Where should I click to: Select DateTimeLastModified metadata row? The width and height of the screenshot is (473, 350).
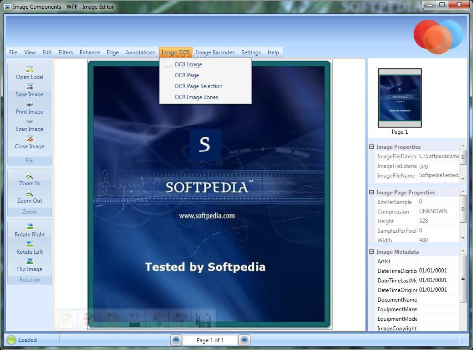pos(417,280)
